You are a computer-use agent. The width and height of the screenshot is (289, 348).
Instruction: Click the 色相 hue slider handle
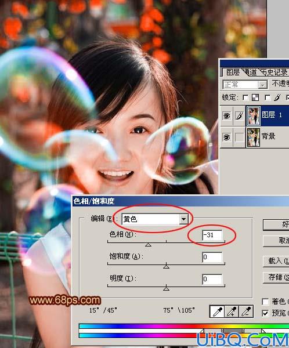point(148,245)
